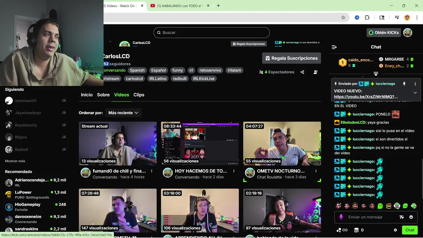Switch to the YouTube HABALANDO browser tab
423x238 pixels.
(179, 6)
